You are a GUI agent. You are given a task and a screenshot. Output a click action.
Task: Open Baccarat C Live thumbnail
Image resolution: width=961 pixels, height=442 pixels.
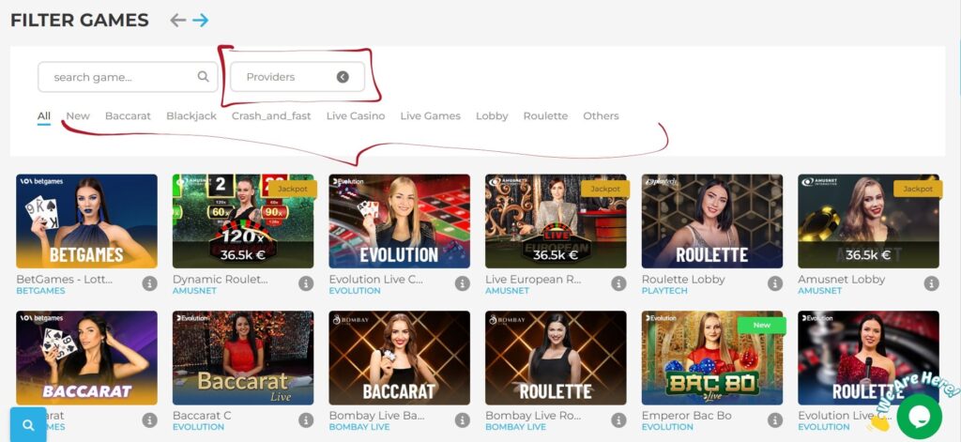243,358
